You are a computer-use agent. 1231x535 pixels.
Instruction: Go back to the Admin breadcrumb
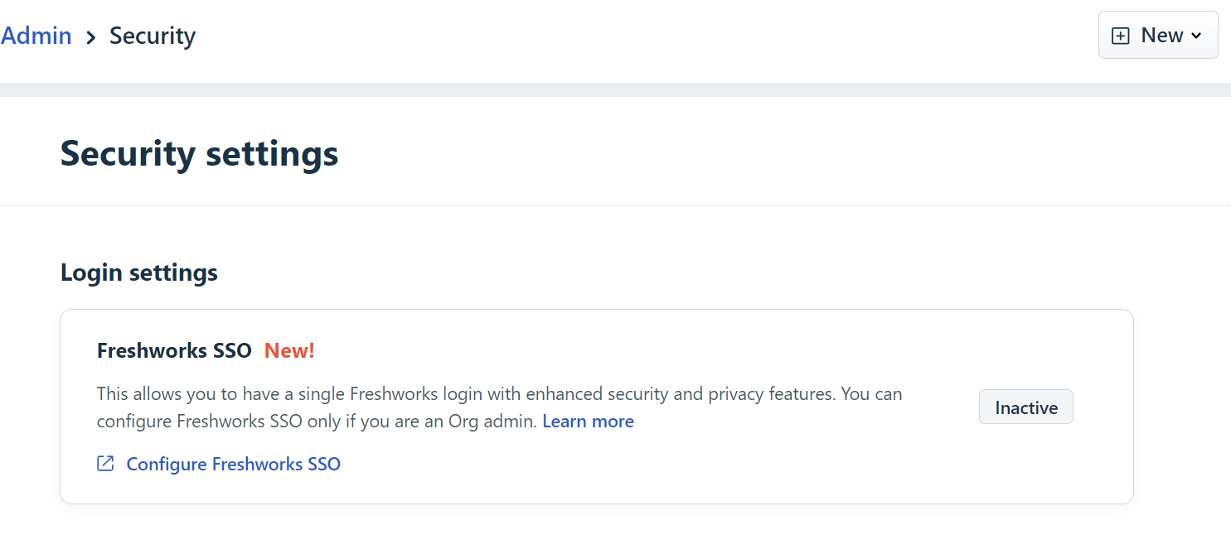pyautogui.click(x=36, y=36)
